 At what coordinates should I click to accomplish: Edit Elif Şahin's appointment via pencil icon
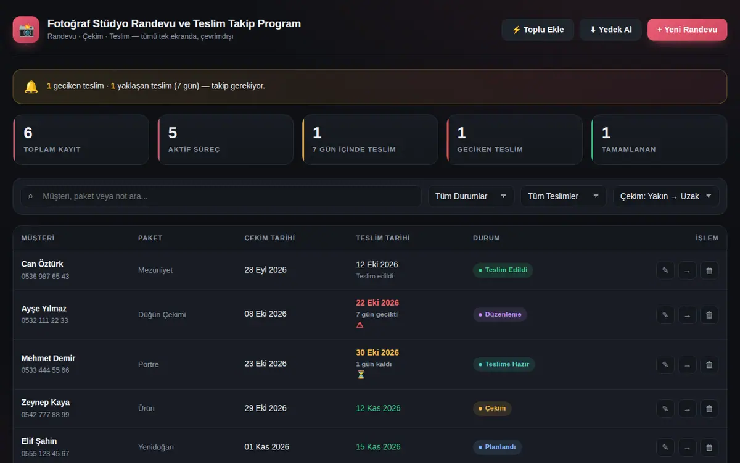pyautogui.click(x=665, y=448)
